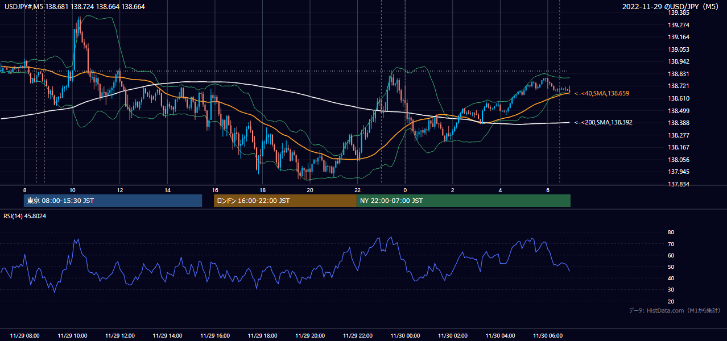Click price level 139.164 on axis
This screenshot has height=341, width=727.
tap(679, 38)
